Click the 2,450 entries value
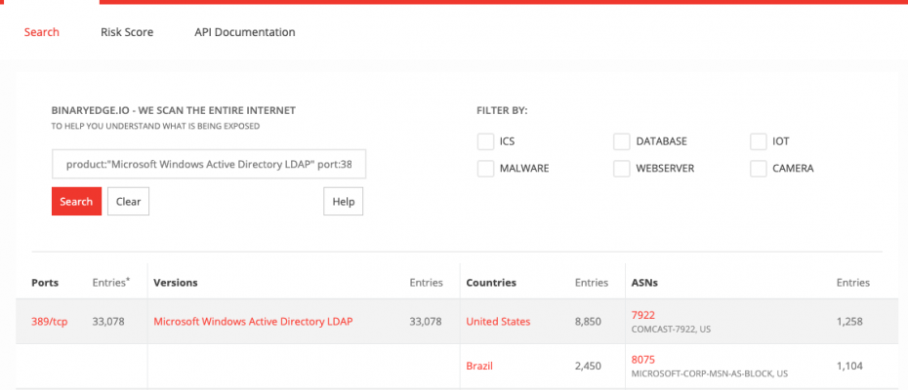Screen dimensions: 908x390 pos(588,366)
